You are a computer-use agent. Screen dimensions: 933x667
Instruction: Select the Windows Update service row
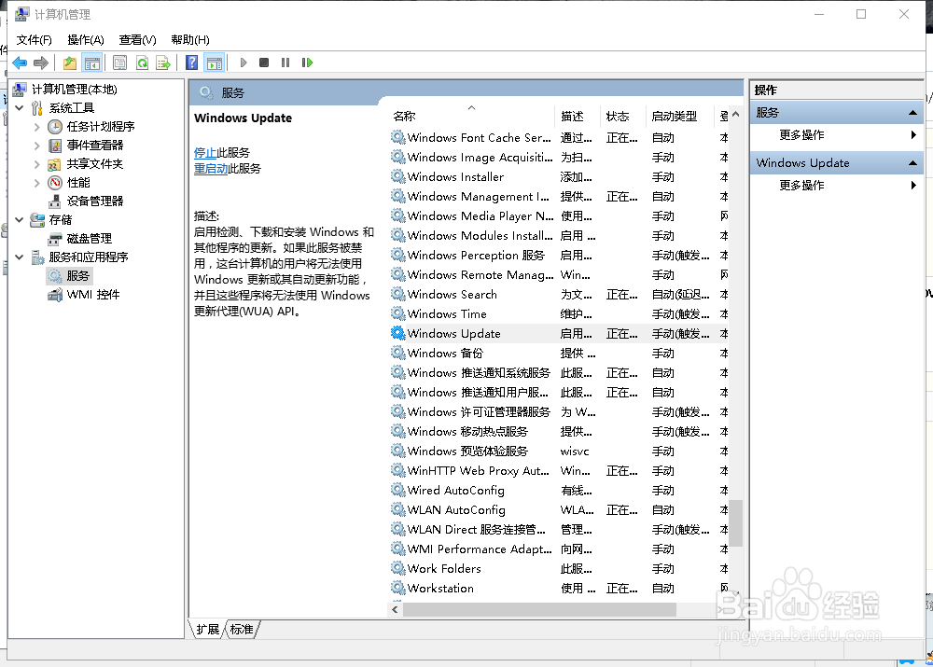[559, 334]
